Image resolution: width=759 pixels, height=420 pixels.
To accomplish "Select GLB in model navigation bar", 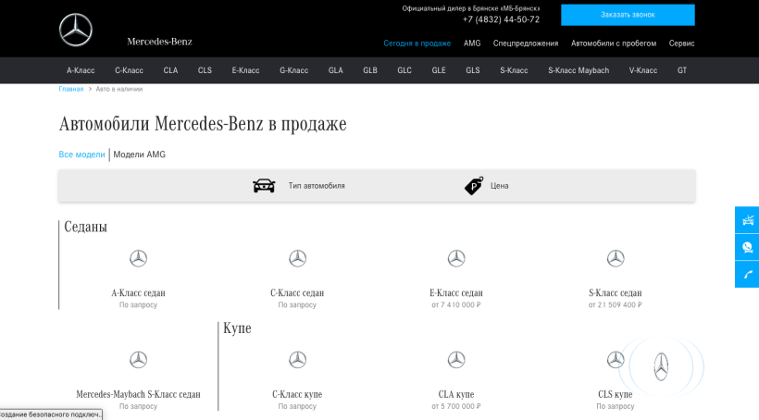I will click(370, 70).
